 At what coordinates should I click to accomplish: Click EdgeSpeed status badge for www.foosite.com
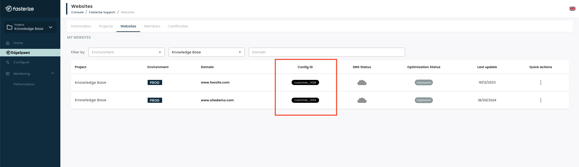click(424, 83)
